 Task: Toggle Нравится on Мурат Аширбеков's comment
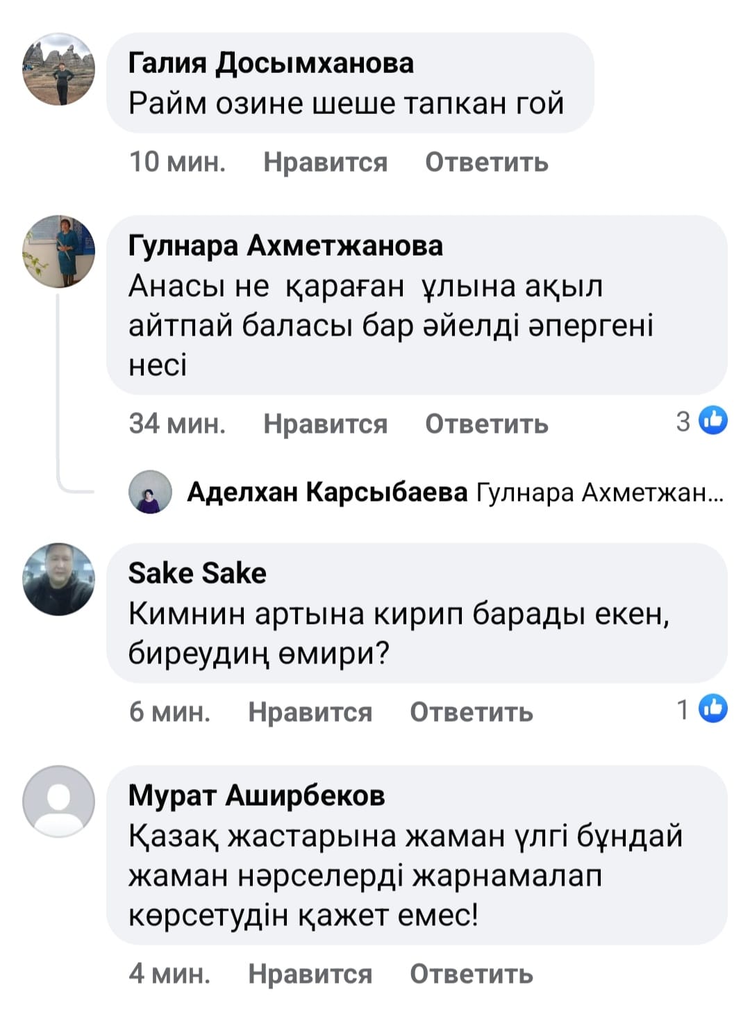(310, 974)
